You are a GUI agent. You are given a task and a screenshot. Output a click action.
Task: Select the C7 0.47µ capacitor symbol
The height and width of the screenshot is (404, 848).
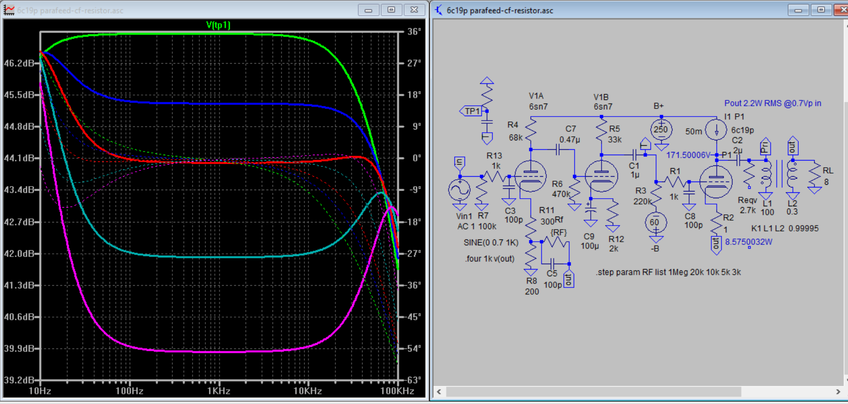coord(558,150)
